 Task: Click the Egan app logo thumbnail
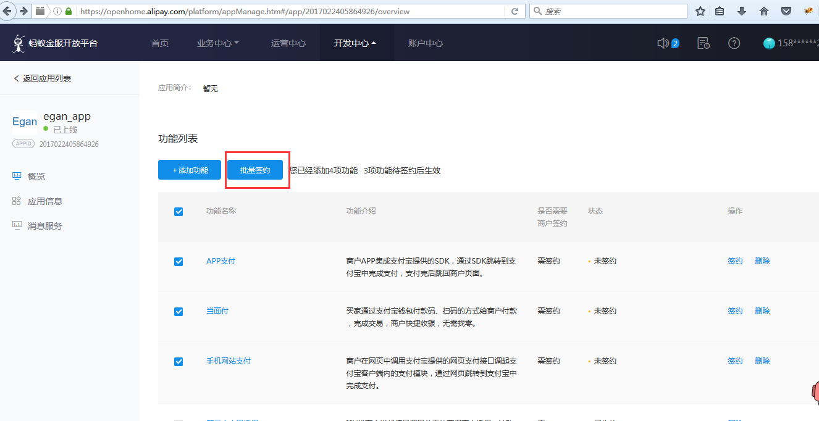pos(25,122)
